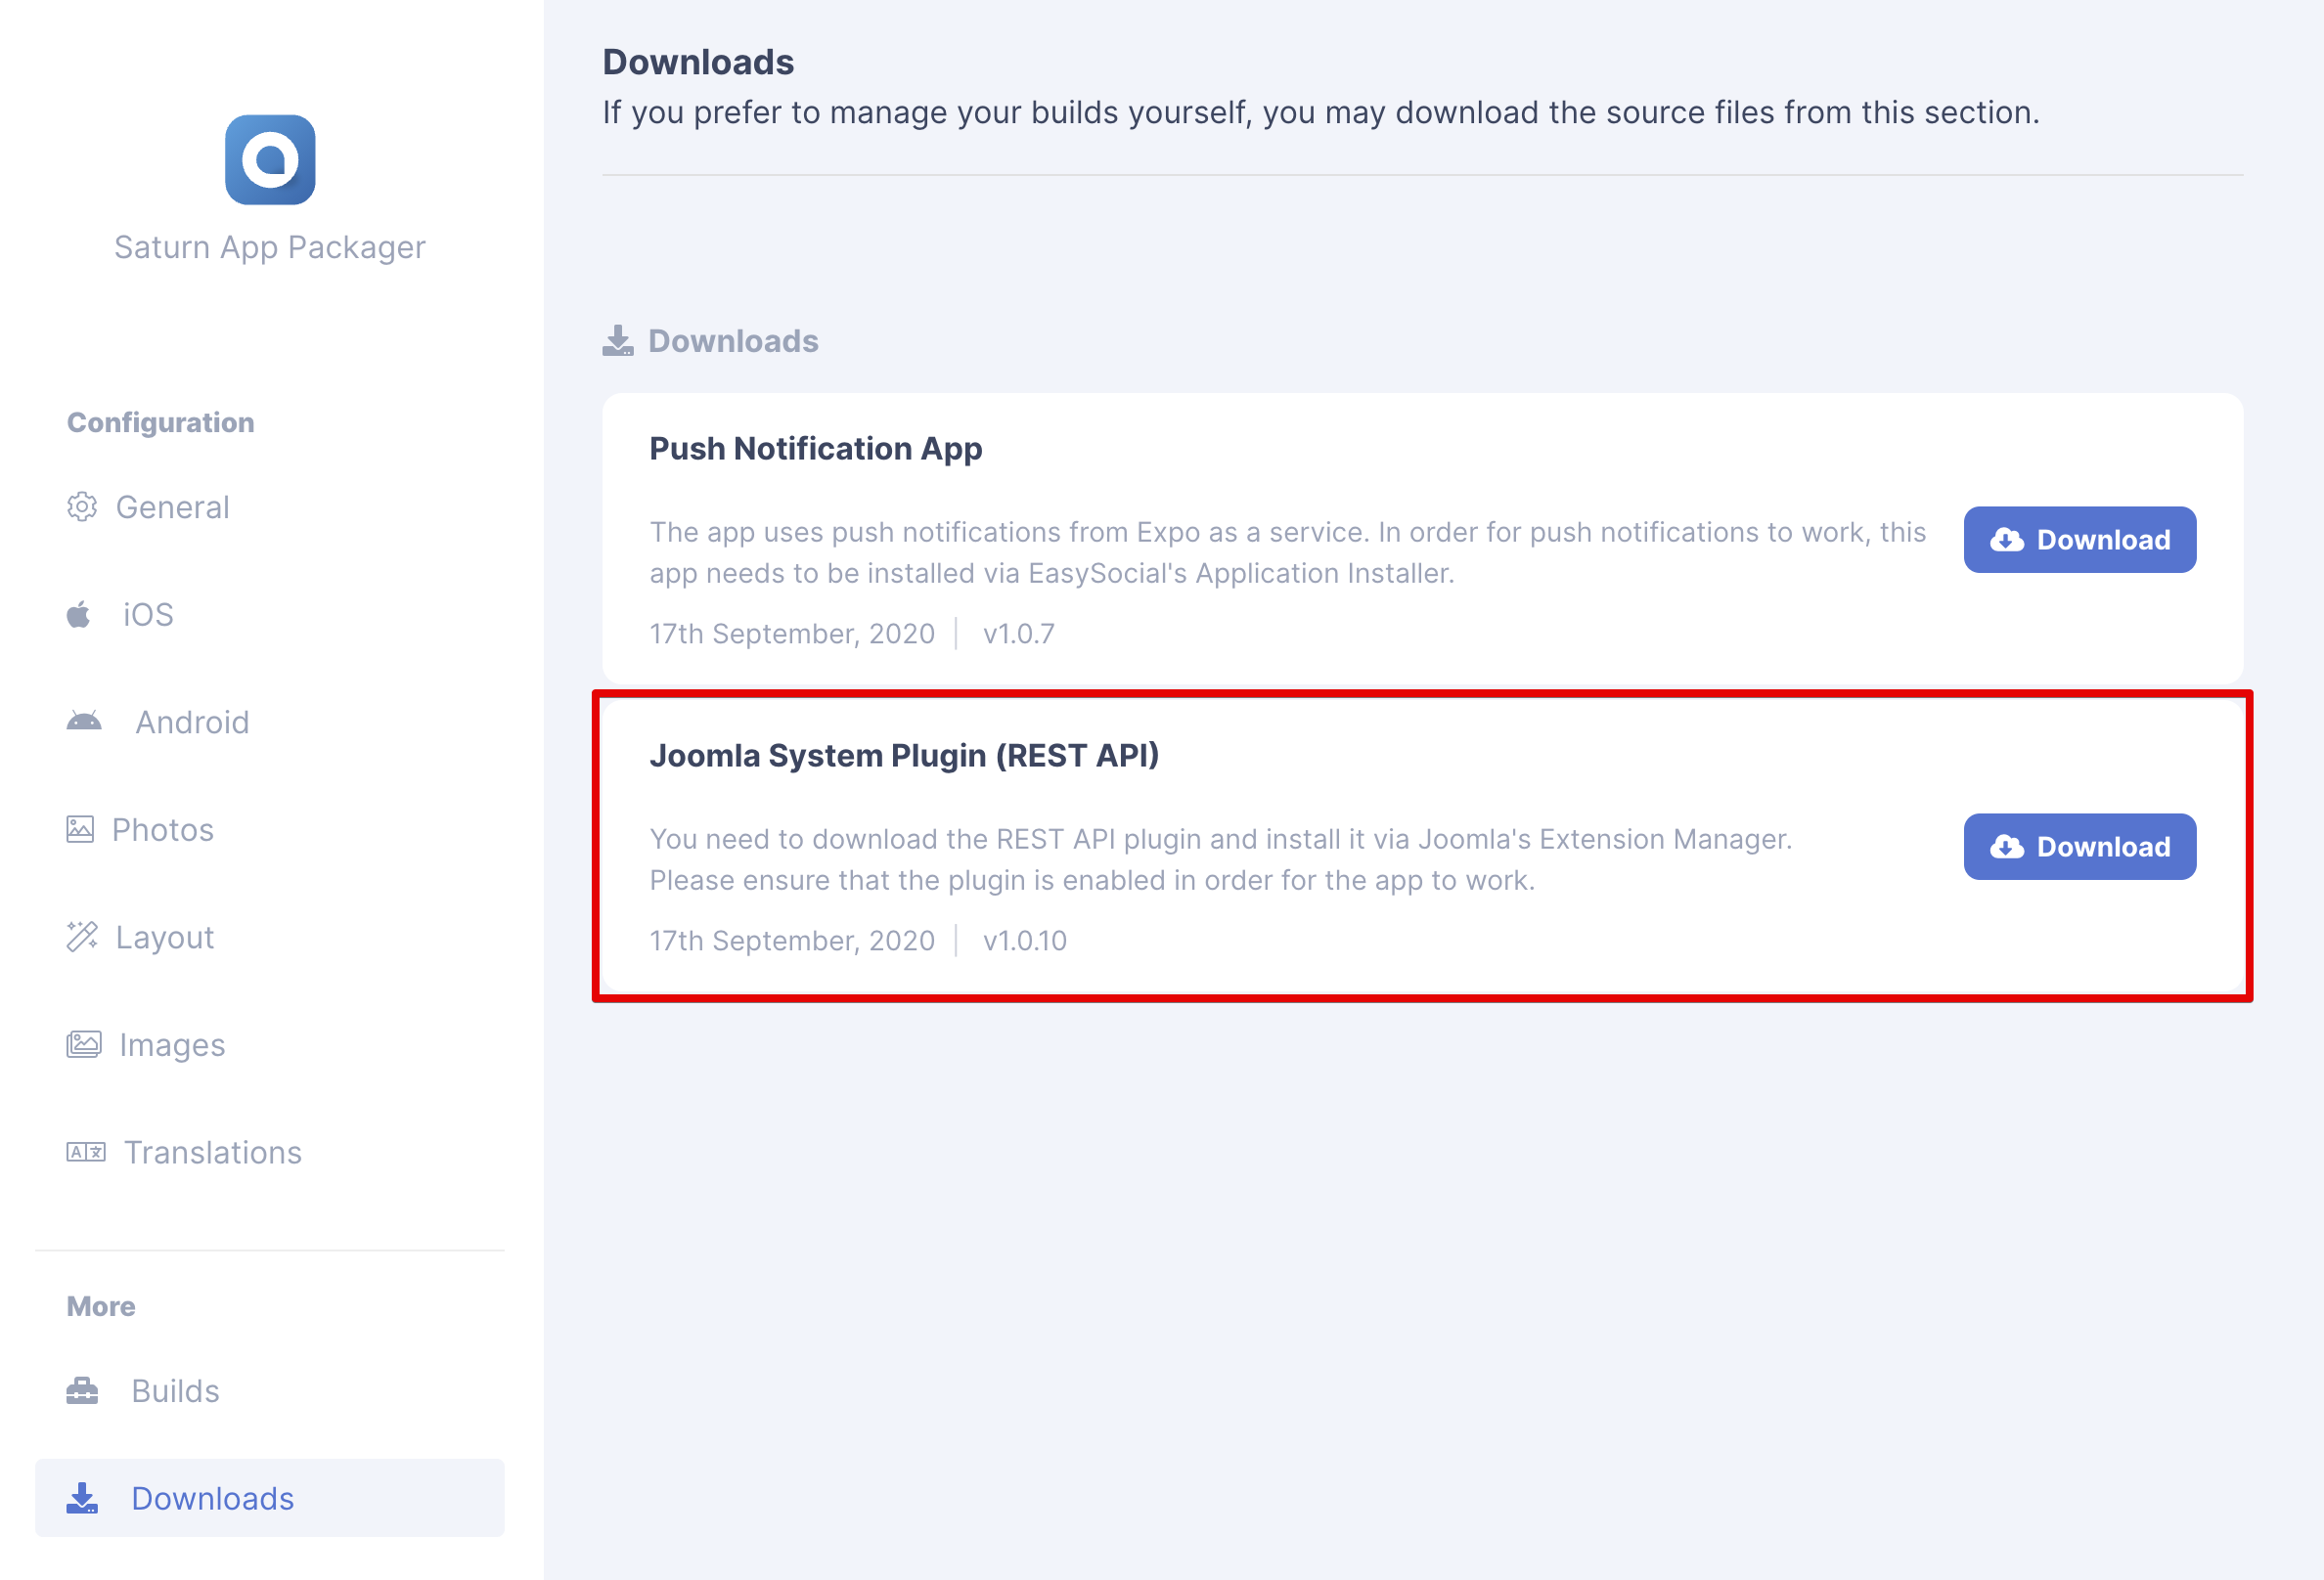Go to the iOS settings section
Image resolution: width=2324 pixels, height=1580 pixels.
[x=148, y=615]
